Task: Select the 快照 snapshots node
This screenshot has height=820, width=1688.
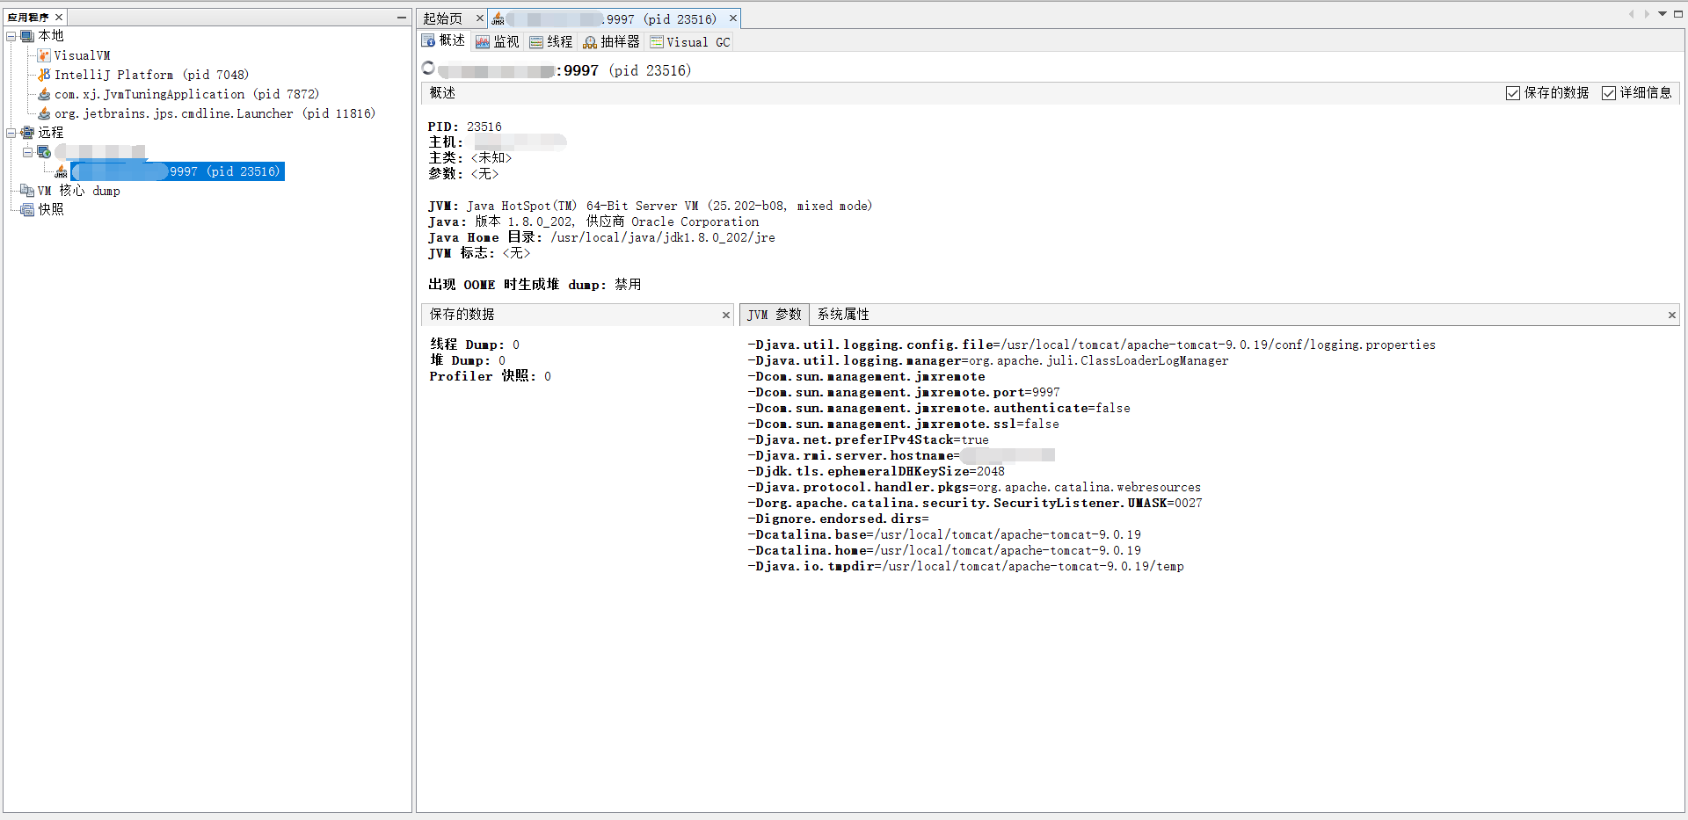Action: [x=50, y=210]
